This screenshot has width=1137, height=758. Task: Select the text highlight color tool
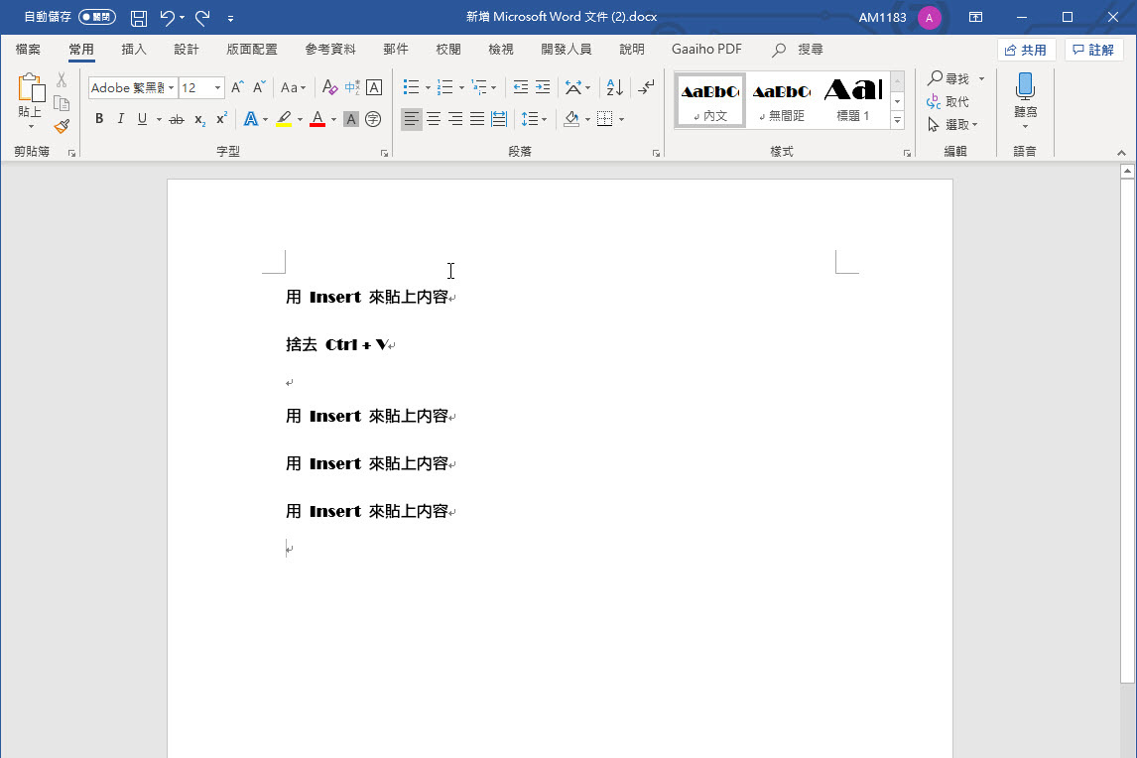[283, 118]
